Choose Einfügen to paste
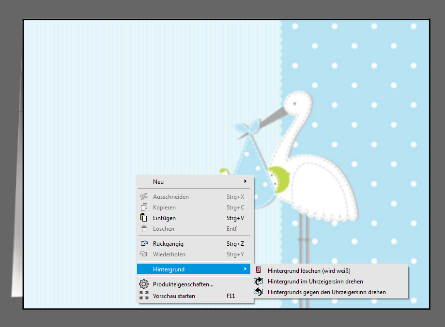Screen dimensions: 445x327 [194, 218]
